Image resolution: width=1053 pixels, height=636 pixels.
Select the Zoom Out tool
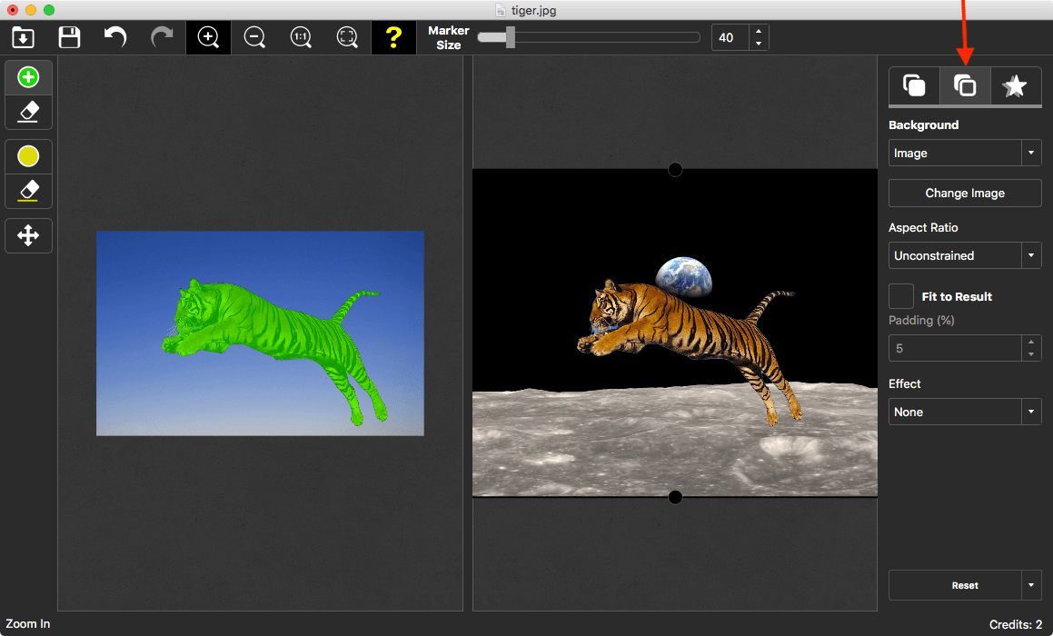254,37
